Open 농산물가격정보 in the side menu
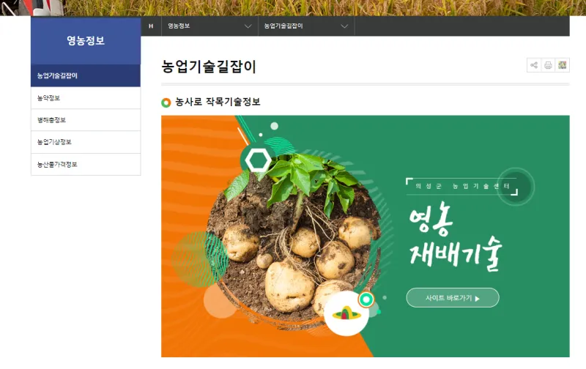This screenshot has width=586, height=369. coord(86,164)
